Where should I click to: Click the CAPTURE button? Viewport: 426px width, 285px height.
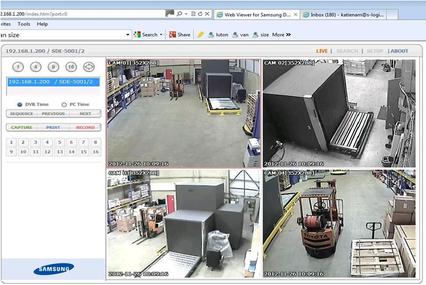pos(22,127)
